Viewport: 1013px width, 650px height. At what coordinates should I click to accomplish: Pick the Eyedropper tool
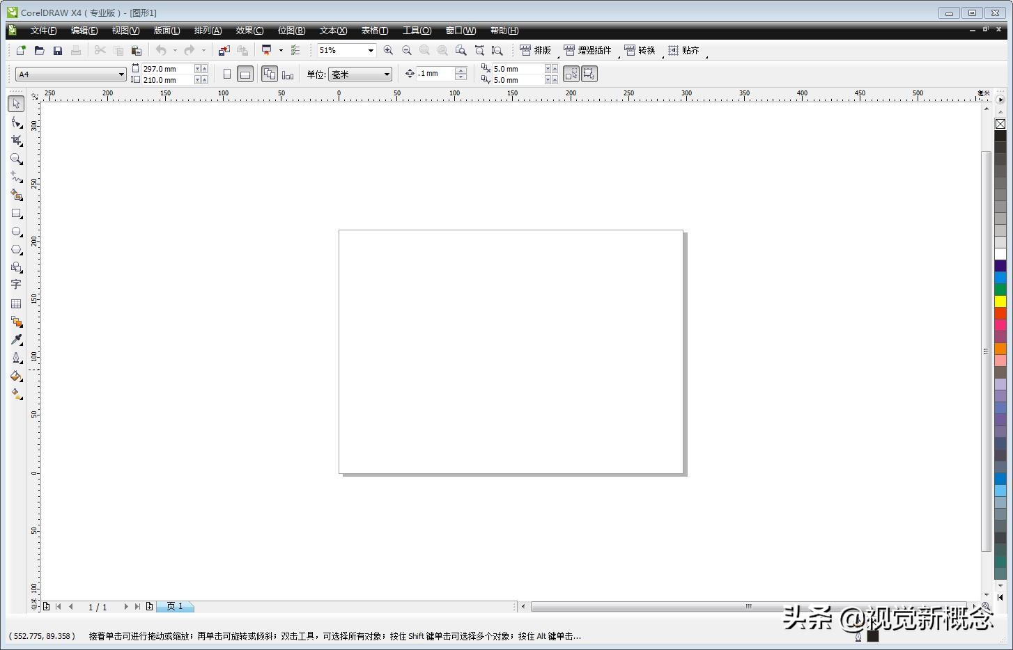[x=16, y=340]
